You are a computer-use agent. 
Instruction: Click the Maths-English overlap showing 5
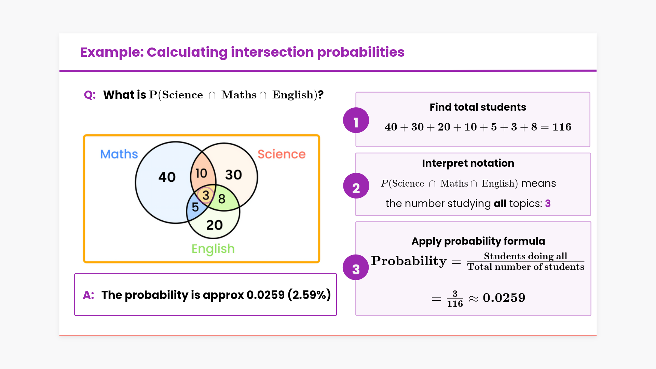195,207
